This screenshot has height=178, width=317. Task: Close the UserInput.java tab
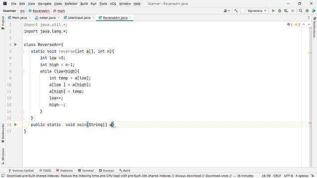pyautogui.click(x=94, y=18)
